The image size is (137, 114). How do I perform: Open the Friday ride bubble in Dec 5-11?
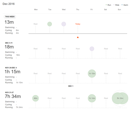92,49
